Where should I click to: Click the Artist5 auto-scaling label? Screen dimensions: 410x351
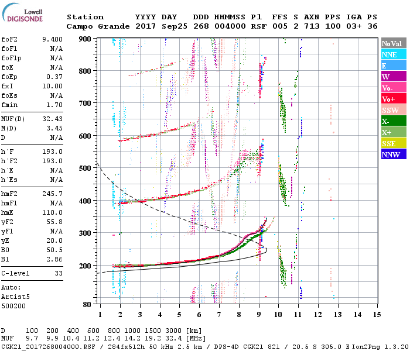click(15, 297)
